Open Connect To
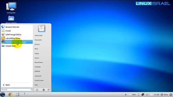The height and width of the screenshot is (97, 173). pyautogui.click(x=38, y=76)
